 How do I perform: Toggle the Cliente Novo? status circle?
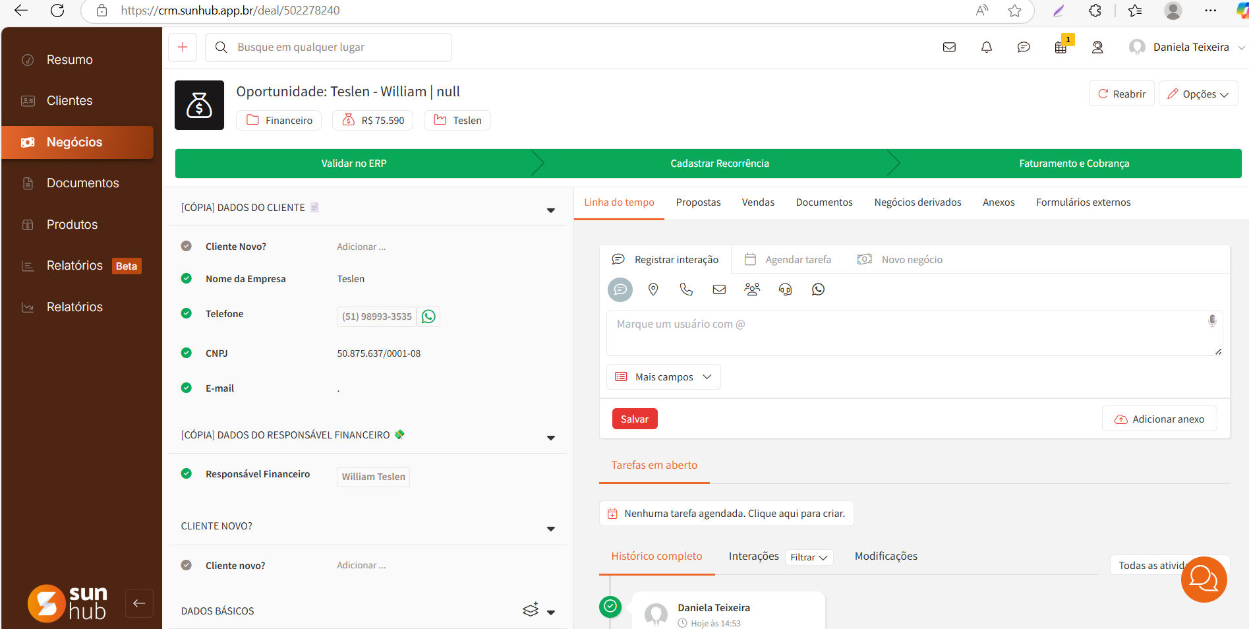point(187,246)
